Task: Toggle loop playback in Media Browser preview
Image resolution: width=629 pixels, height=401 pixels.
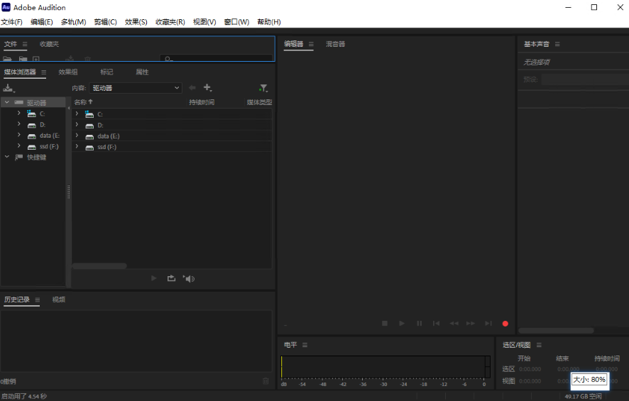Action: (171, 278)
